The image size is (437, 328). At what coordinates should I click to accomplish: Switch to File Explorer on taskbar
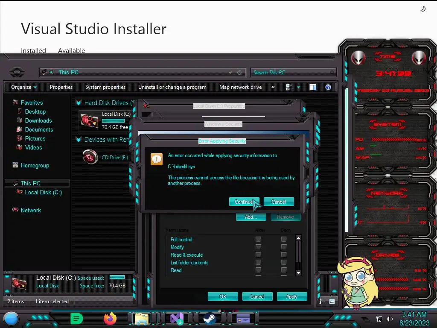coord(142,319)
